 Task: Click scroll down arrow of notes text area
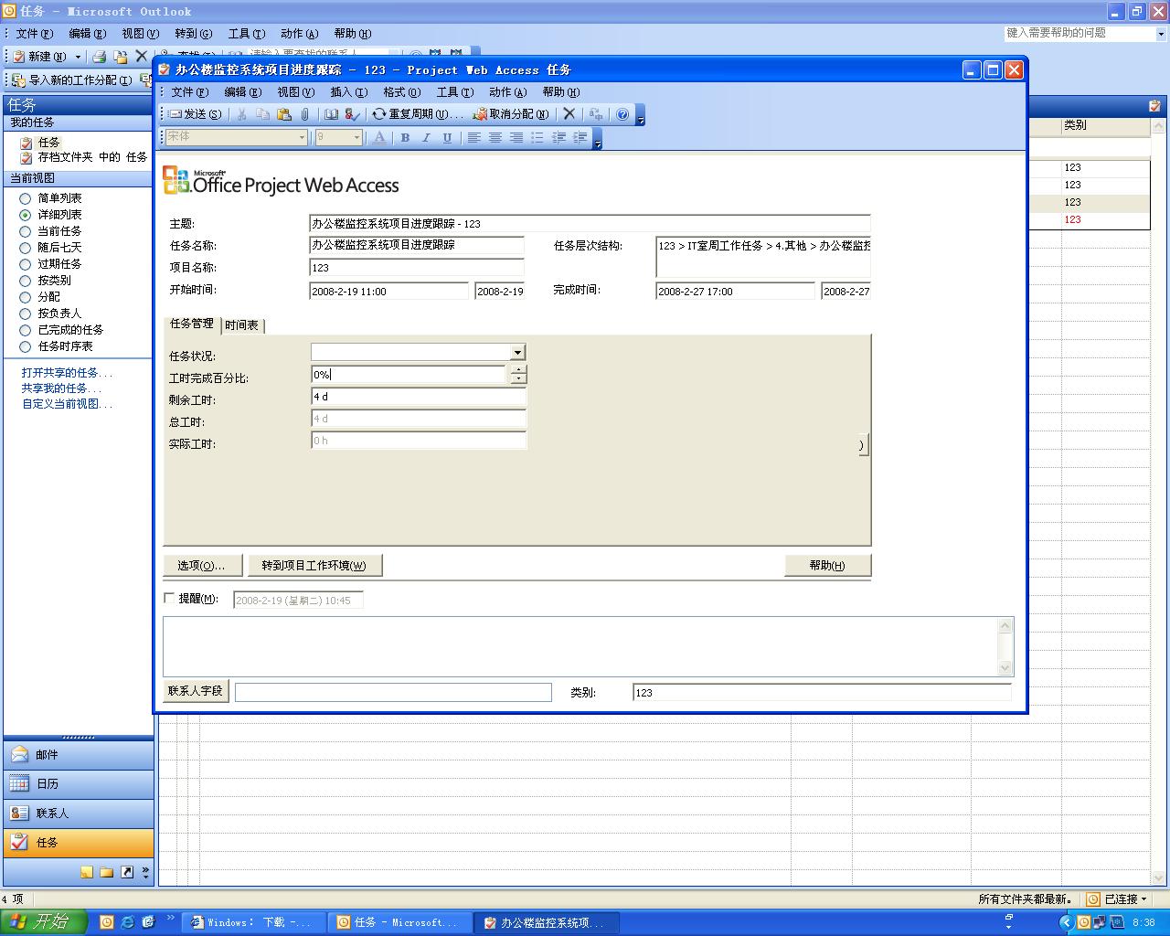click(1005, 668)
